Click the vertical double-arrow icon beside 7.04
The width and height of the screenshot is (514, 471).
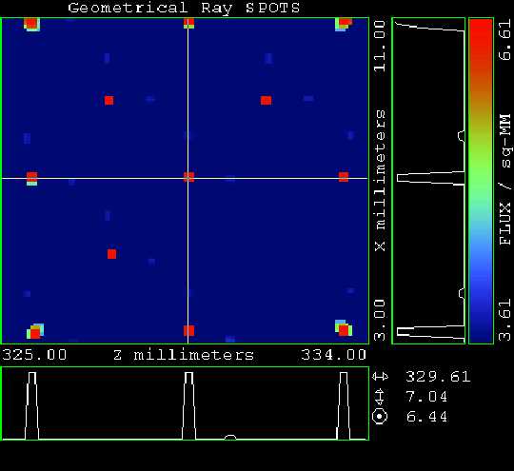point(380,397)
